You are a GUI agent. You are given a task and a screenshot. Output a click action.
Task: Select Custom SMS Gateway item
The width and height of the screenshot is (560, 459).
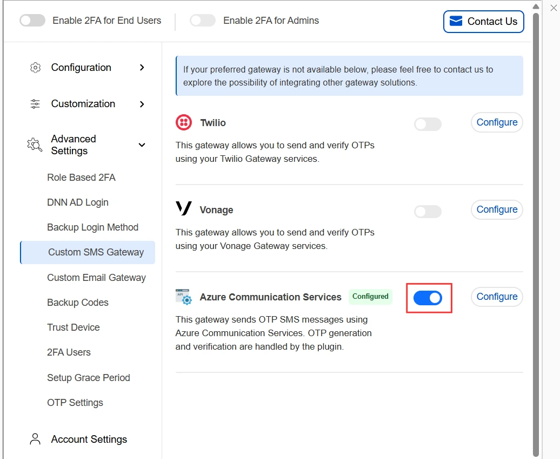point(88,252)
